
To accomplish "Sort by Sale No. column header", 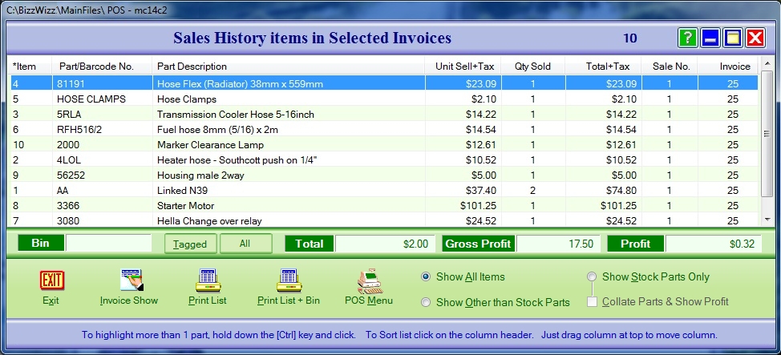I will pos(669,67).
